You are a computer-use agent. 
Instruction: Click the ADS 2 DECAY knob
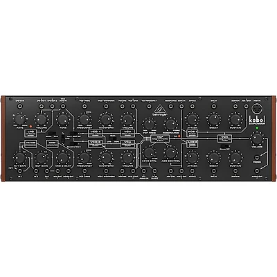point(213,158)
